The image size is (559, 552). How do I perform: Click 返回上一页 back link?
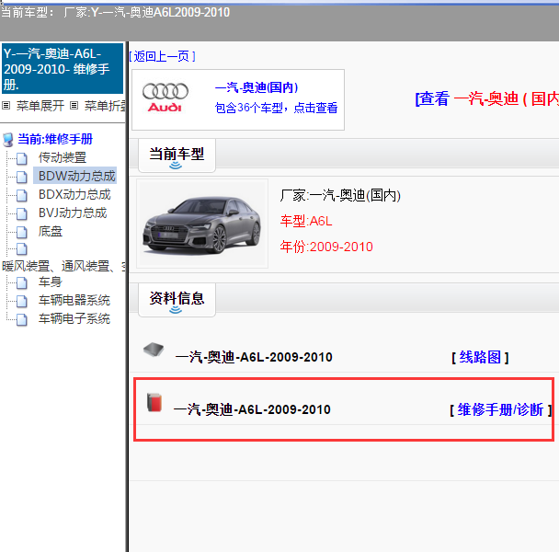(x=162, y=56)
